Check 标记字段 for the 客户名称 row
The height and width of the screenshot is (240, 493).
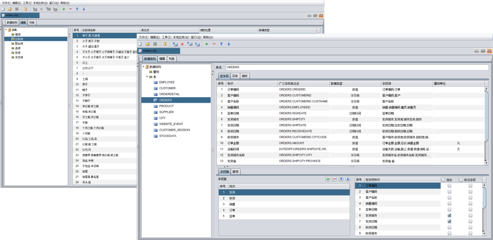[x=470, y=197]
